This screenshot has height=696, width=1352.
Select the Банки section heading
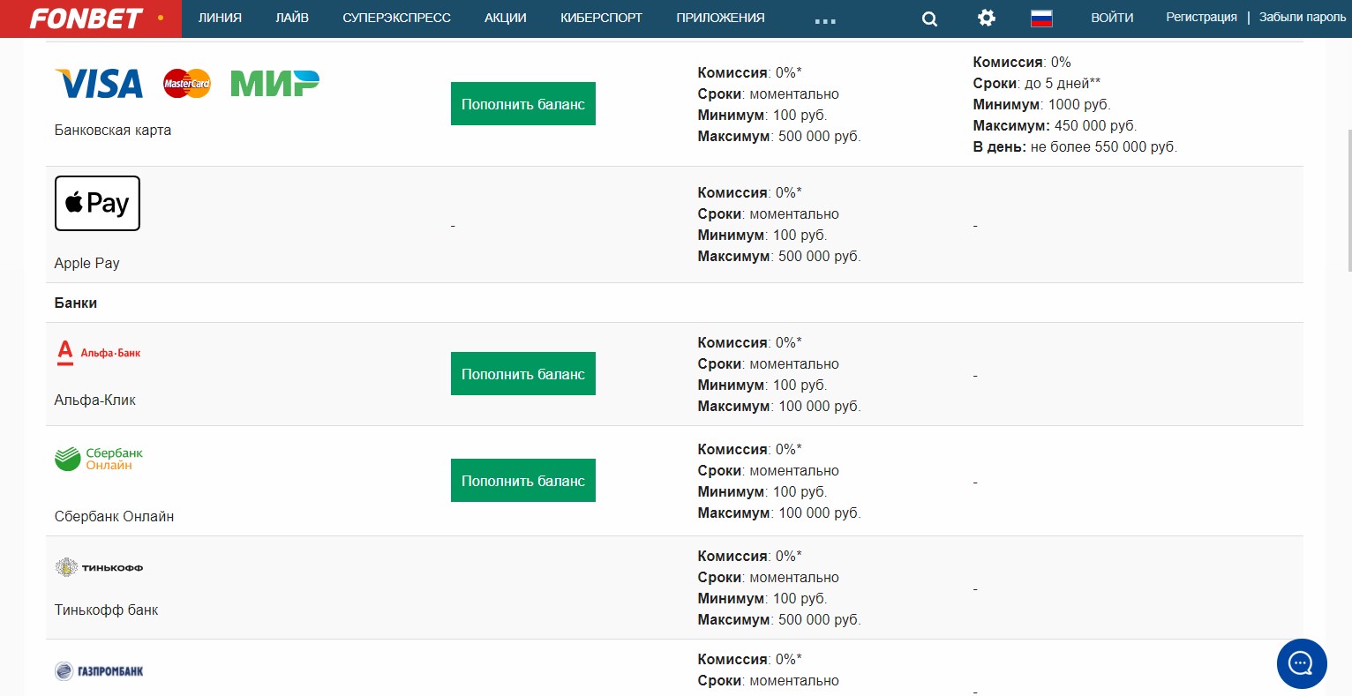(x=76, y=303)
